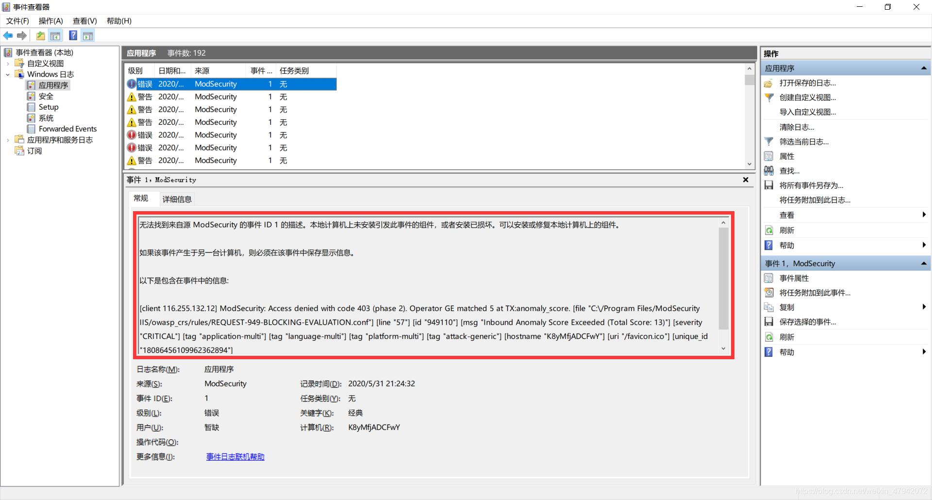Expand the 应用程序和服务日志 tree node

8,140
